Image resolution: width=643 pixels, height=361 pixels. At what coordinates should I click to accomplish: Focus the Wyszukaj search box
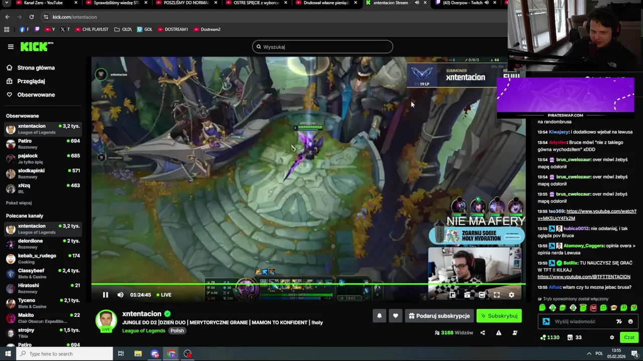coord(323,47)
